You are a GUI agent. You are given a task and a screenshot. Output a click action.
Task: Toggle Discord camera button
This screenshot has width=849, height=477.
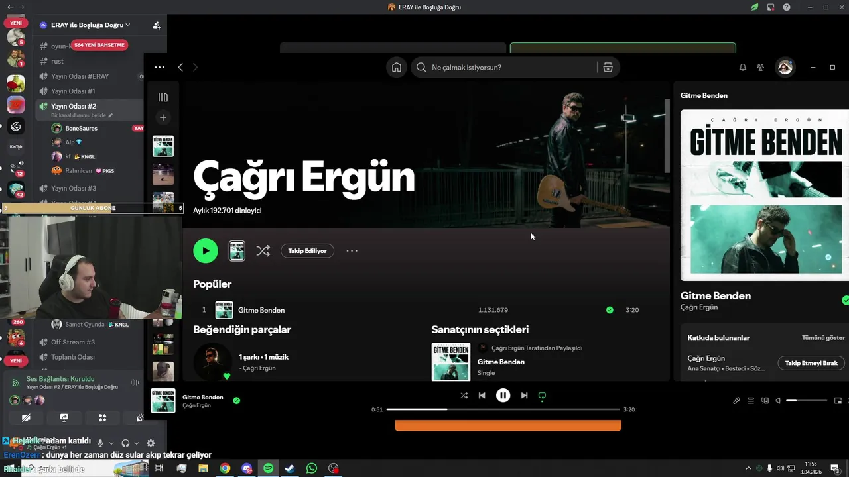click(26, 418)
